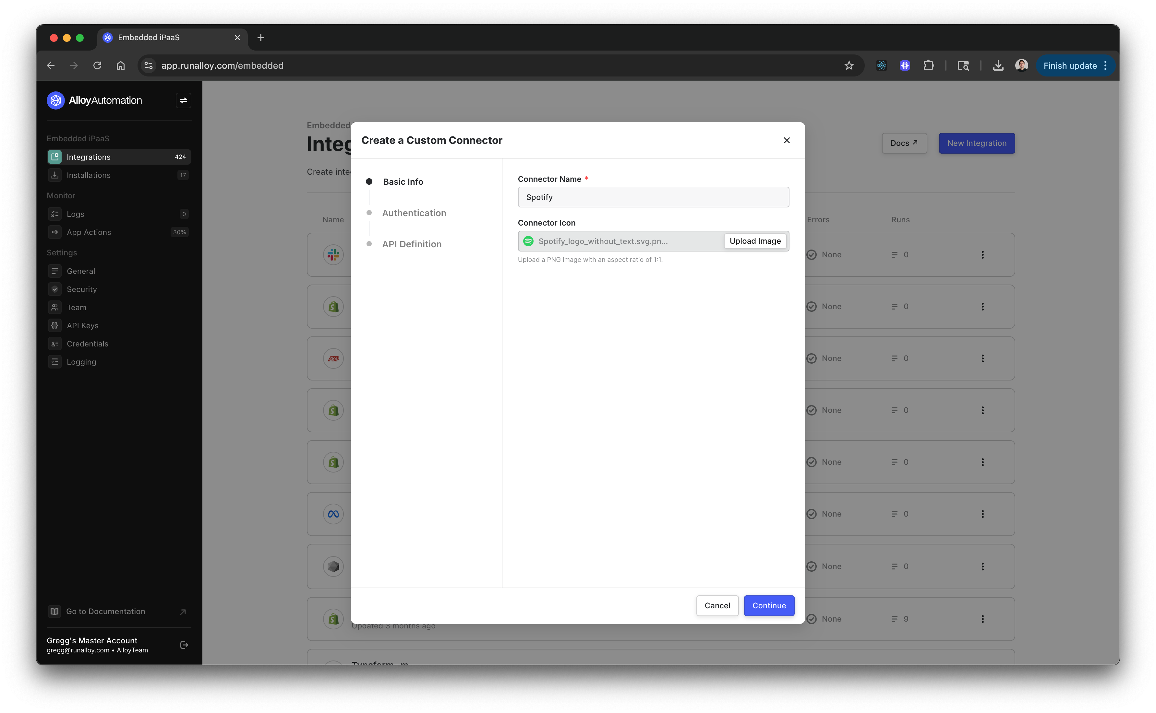Open Installations in the sidebar
This screenshot has height=713, width=1156.
click(x=89, y=175)
